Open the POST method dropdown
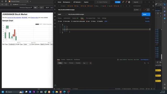 [62, 14]
